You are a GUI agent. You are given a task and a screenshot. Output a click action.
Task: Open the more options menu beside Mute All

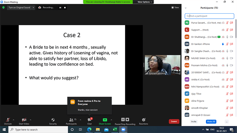227,121
